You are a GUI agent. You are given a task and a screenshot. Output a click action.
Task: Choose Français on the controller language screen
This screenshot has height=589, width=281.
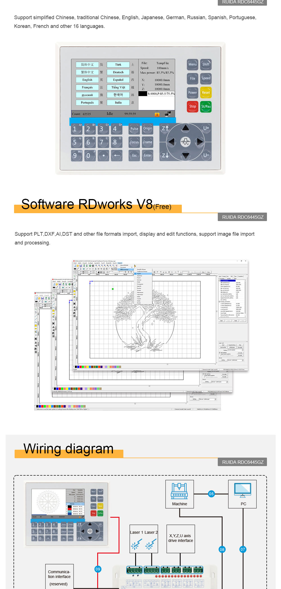(87, 87)
